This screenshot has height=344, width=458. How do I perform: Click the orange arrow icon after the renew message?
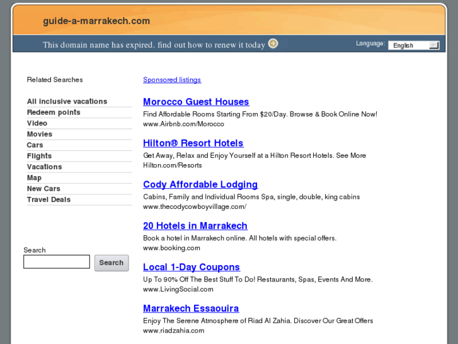273,44
